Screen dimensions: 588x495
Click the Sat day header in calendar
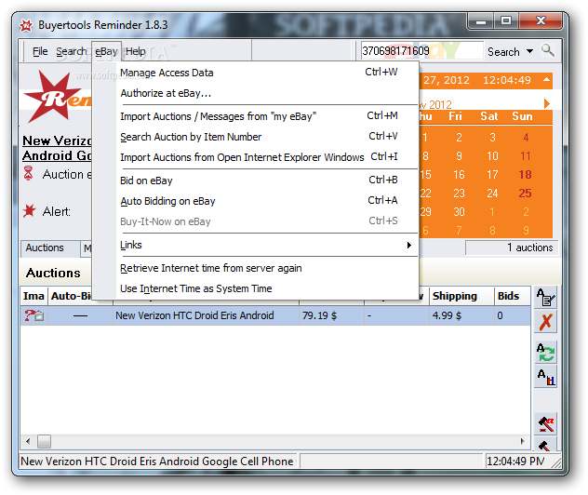489,116
